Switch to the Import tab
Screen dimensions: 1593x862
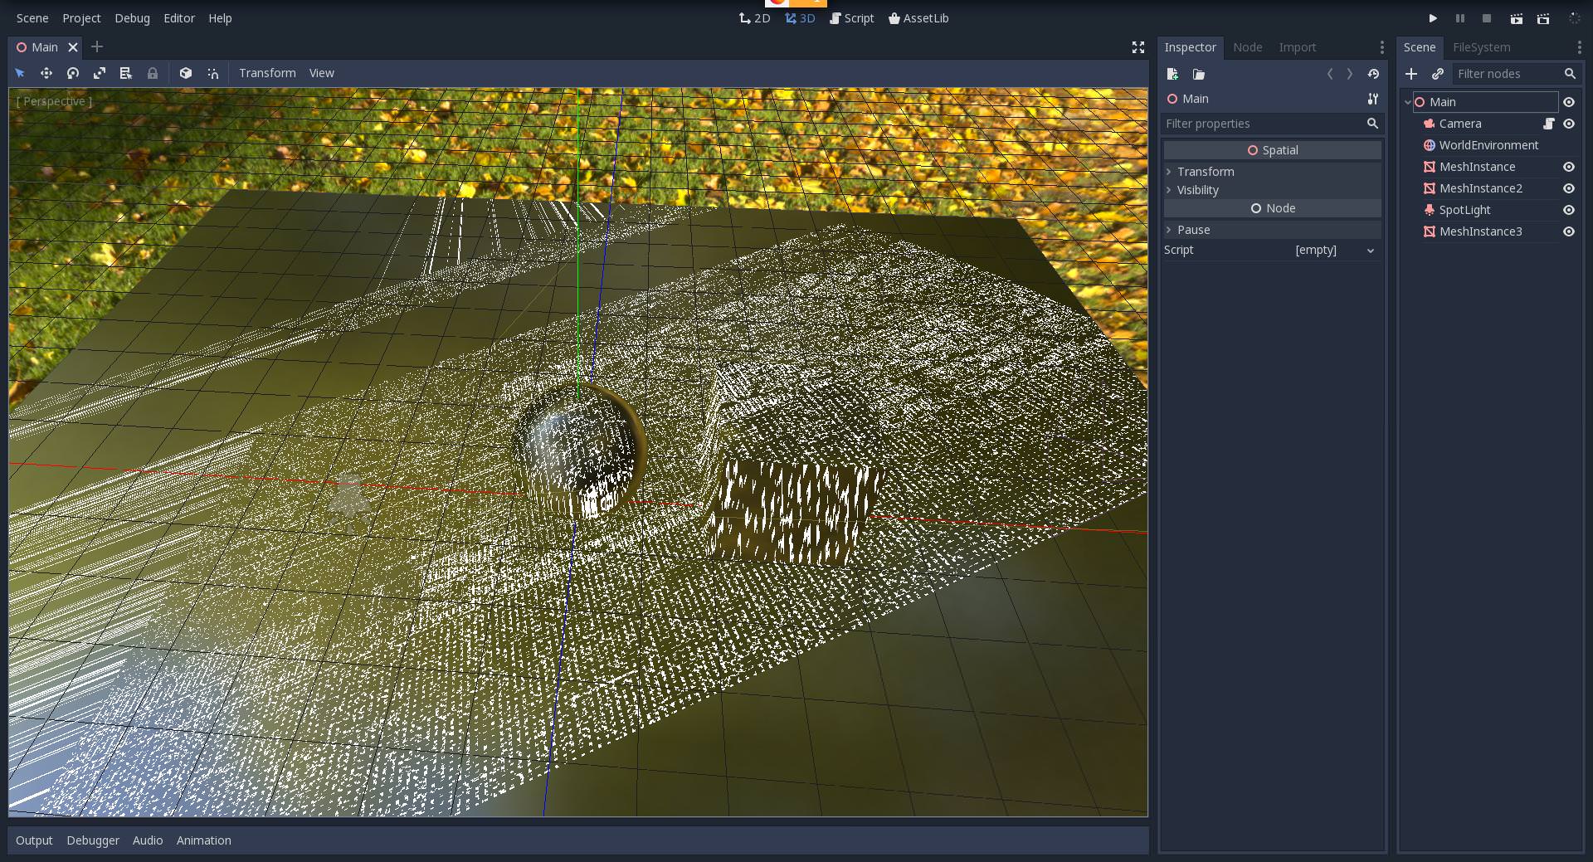point(1297,47)
